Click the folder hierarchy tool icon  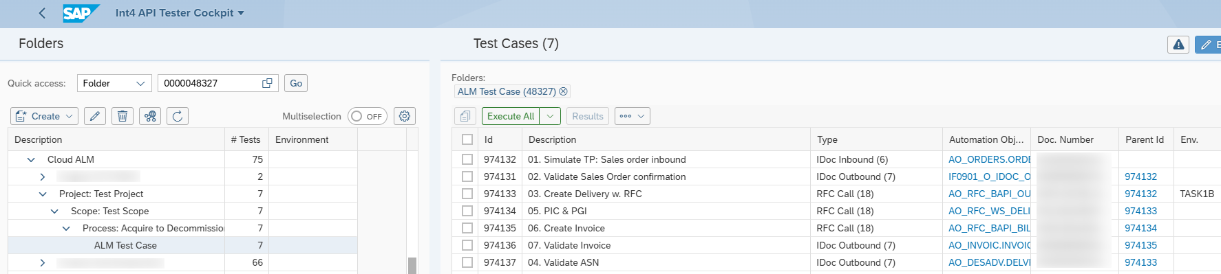pos(150,116)
